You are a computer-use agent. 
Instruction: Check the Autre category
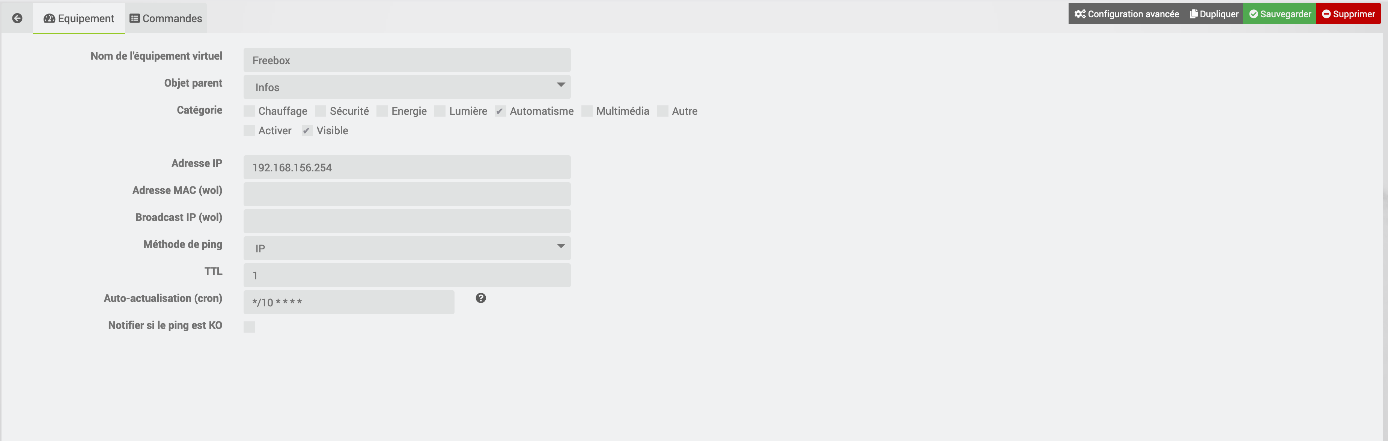pyautogui.click(x=663, y=111)
